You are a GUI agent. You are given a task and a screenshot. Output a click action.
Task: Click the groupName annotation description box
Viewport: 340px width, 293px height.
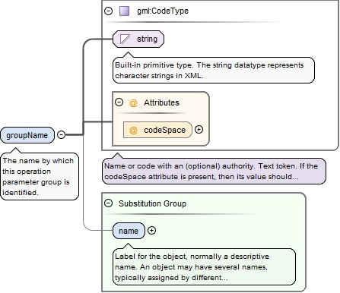(40, 176)
